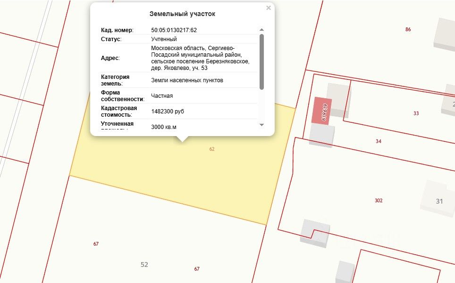Select parcel number 86 on map
The image size is (455, 283).
[x=408, y=29]
